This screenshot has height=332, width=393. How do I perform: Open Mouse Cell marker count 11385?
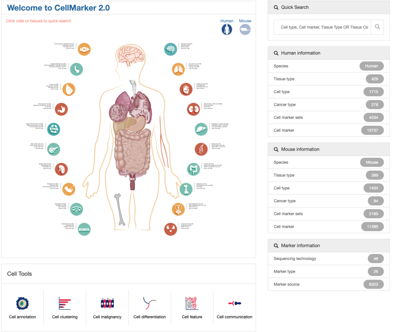373,227
